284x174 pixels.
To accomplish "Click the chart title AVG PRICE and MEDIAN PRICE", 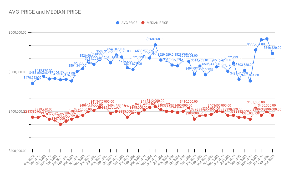I will pyautogui.click(x=45, y=12).
